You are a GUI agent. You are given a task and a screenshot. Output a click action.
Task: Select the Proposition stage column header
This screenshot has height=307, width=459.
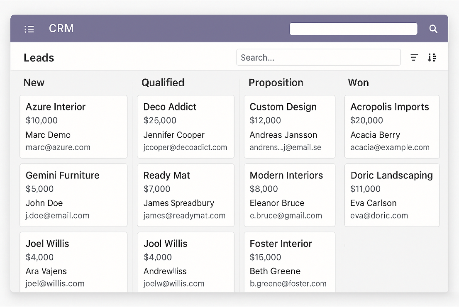[x=276, y=83]
